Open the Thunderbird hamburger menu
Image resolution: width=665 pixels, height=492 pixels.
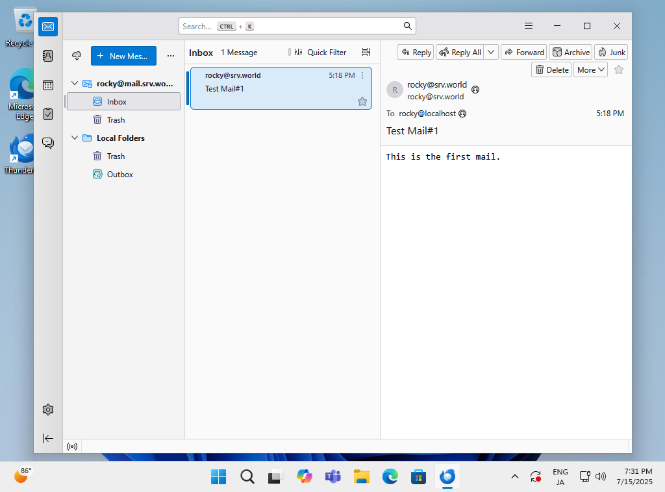point(529,26)
